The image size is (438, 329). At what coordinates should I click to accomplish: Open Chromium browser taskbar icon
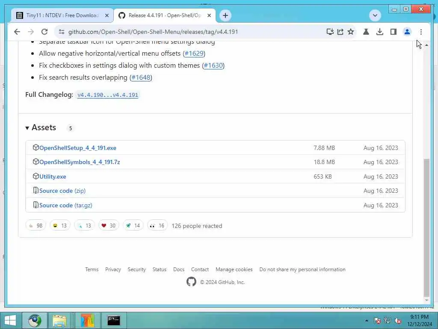click(35, 320)
